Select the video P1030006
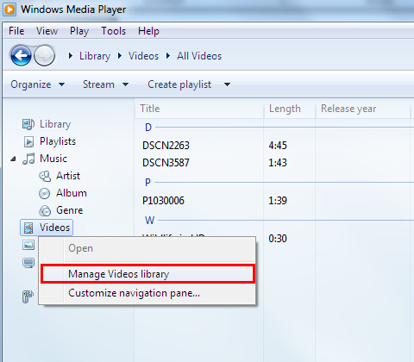Screen dimensions: 414x362 coord(163,201)
